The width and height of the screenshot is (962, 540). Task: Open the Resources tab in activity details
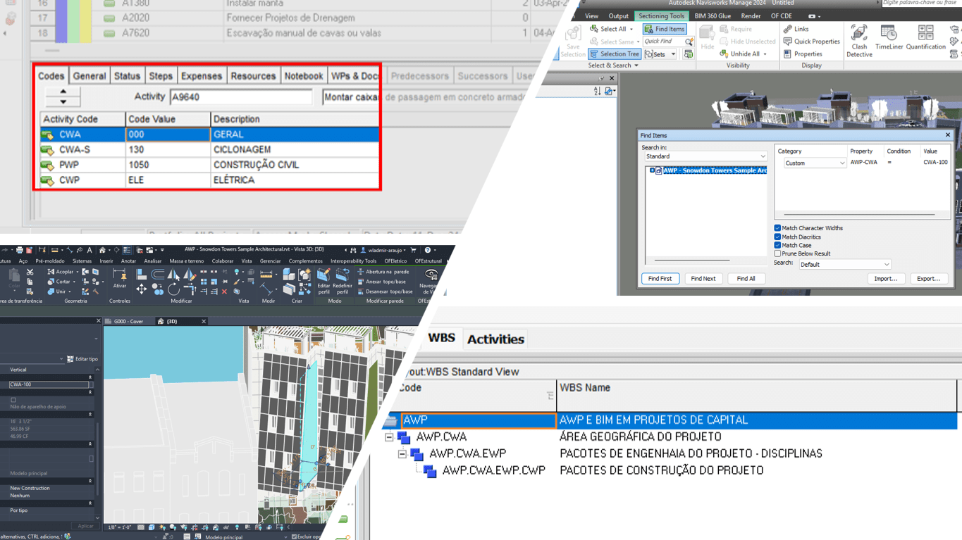pos(253,76)
